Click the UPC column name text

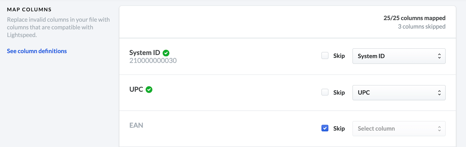(x=136, y=89)
